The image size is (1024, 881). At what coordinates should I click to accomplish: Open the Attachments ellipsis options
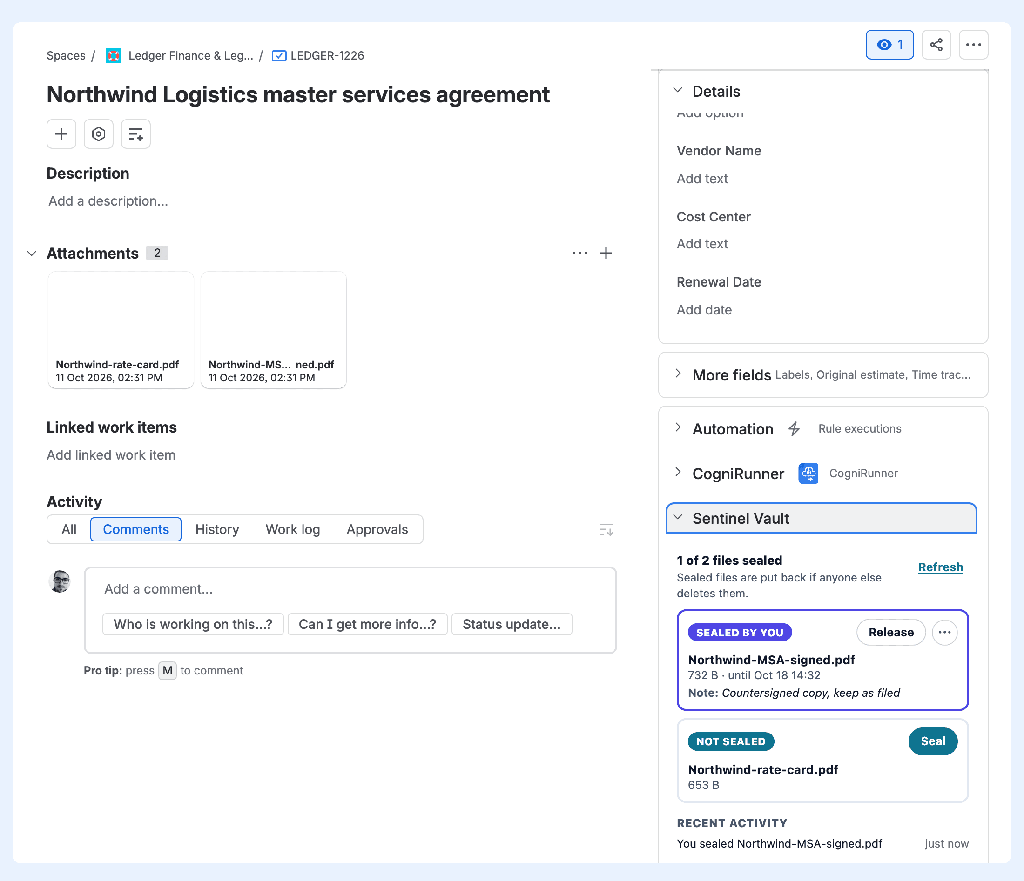click(x=579, y=254)
